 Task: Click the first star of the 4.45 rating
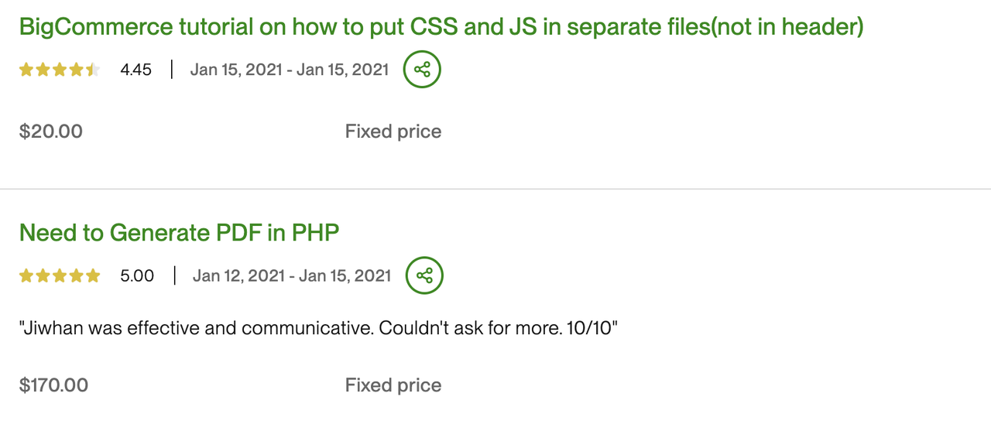coord(26,70)
